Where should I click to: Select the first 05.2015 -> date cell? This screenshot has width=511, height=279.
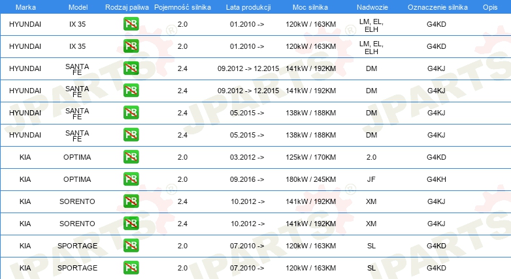point(247,113)
